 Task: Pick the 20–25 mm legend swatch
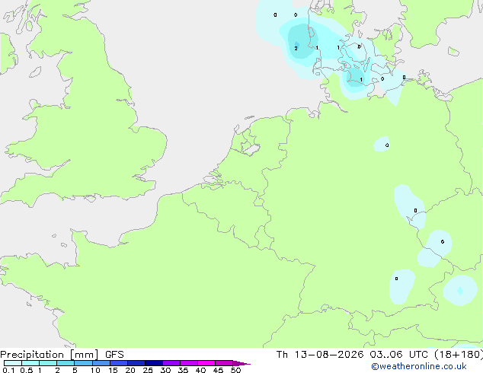[136, 363]
